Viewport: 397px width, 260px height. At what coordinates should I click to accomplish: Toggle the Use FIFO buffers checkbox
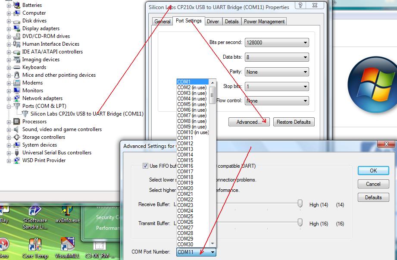tap(145, 166)
